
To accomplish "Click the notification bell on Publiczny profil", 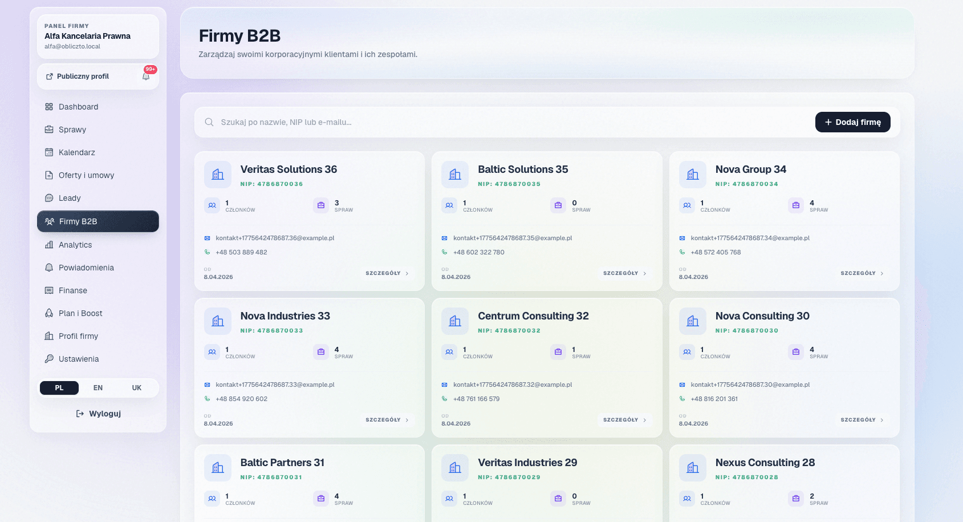I will click(146, 77).
